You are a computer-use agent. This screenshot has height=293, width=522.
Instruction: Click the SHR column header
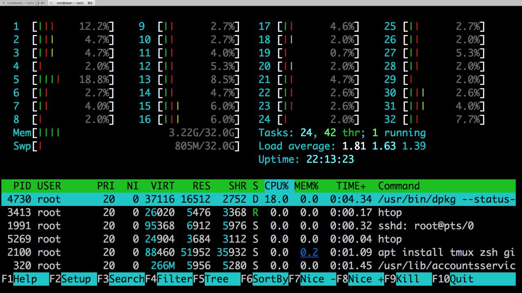click(237, 186)
